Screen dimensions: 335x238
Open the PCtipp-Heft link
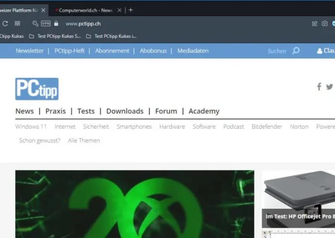coord(70,51)
